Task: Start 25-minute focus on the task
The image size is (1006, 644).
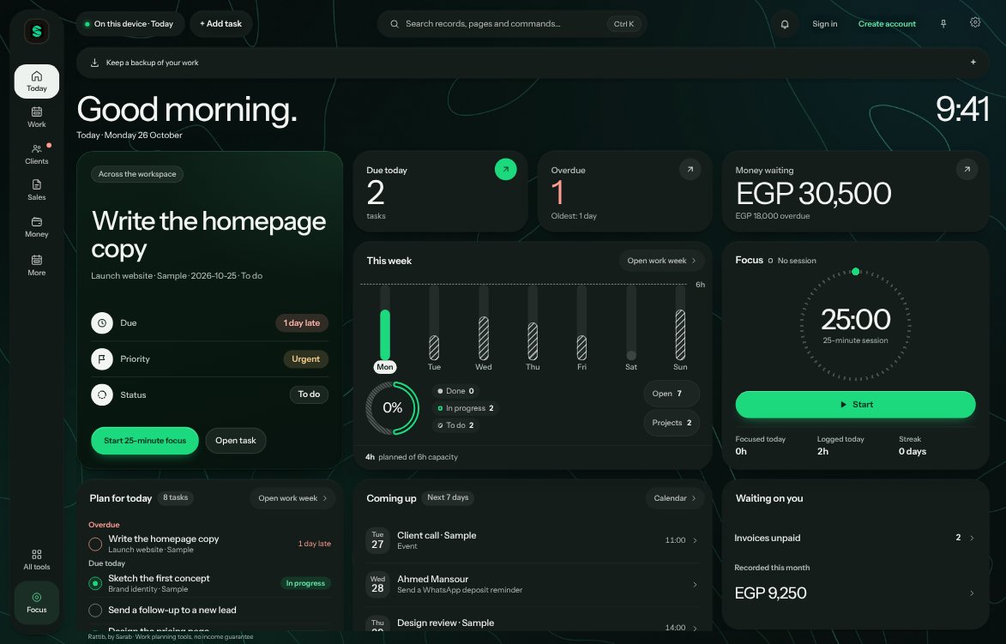Action: click(145, 441)
